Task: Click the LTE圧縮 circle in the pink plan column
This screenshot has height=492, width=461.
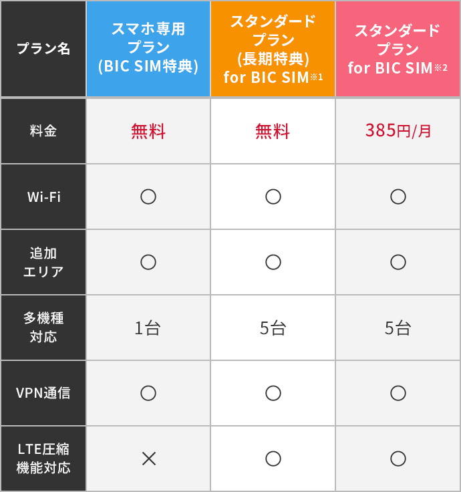Action: coord(398,459)
